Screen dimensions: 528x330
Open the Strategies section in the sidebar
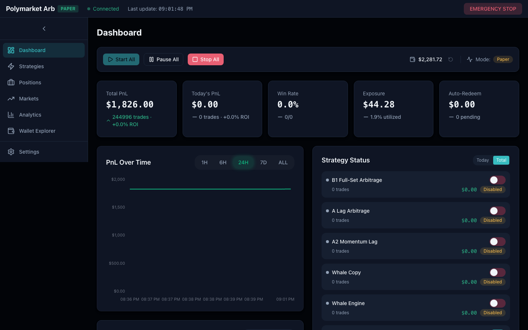pyautogui.click(x=31, y=66)
